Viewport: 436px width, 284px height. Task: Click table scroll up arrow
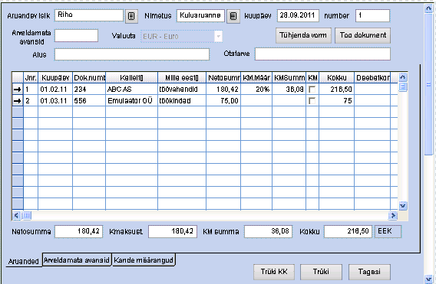pyautogui.click(x=403, y=77)
